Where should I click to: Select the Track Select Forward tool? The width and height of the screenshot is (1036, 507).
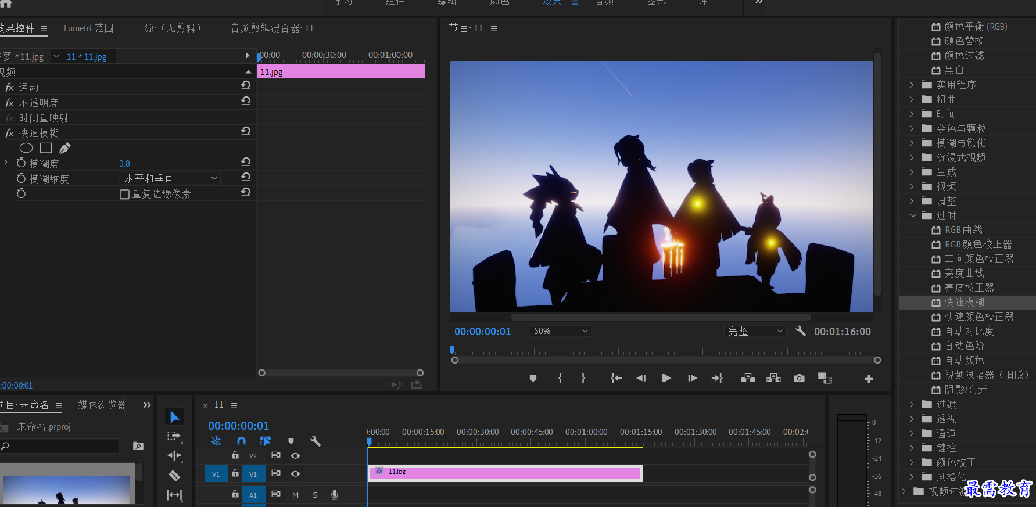point(174,436)
